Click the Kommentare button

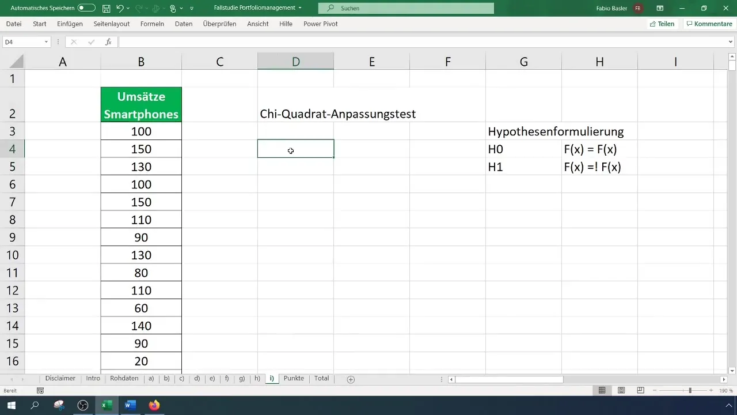[709, 24]
